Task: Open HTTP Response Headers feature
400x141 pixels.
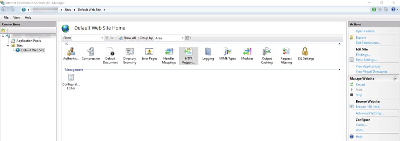Action: pos(189,56)
